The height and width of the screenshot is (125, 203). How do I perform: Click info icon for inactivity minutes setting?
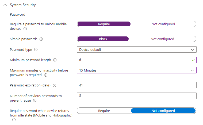point(45,75)
